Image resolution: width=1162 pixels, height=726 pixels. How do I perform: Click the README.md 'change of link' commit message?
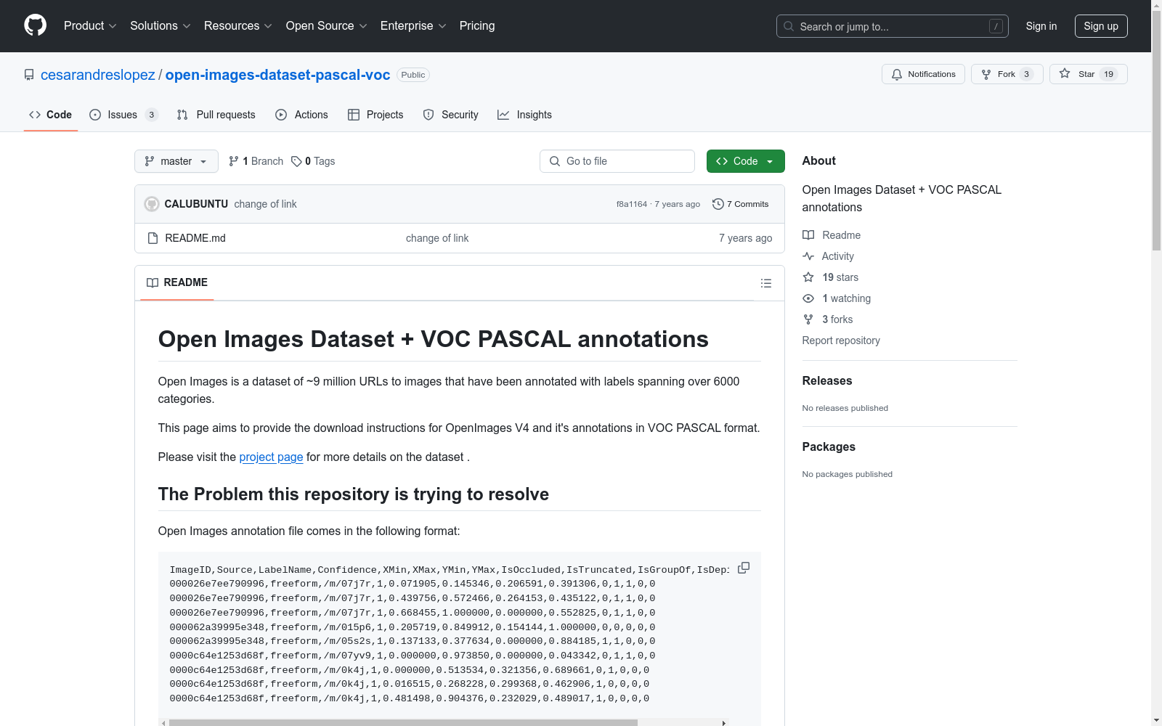pyautogui.click(x=437, y=238)
